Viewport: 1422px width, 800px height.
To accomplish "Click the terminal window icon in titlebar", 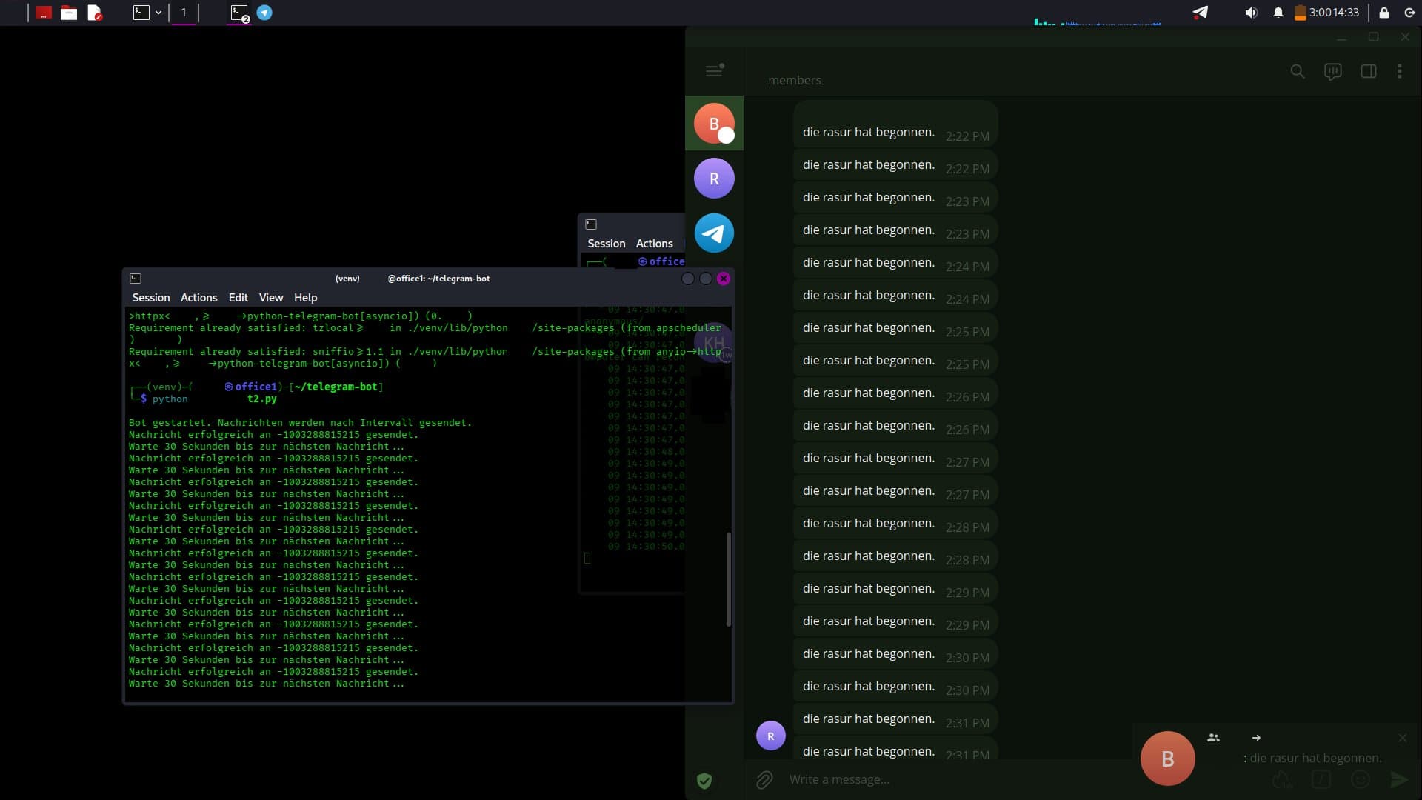I will point(136,279).
